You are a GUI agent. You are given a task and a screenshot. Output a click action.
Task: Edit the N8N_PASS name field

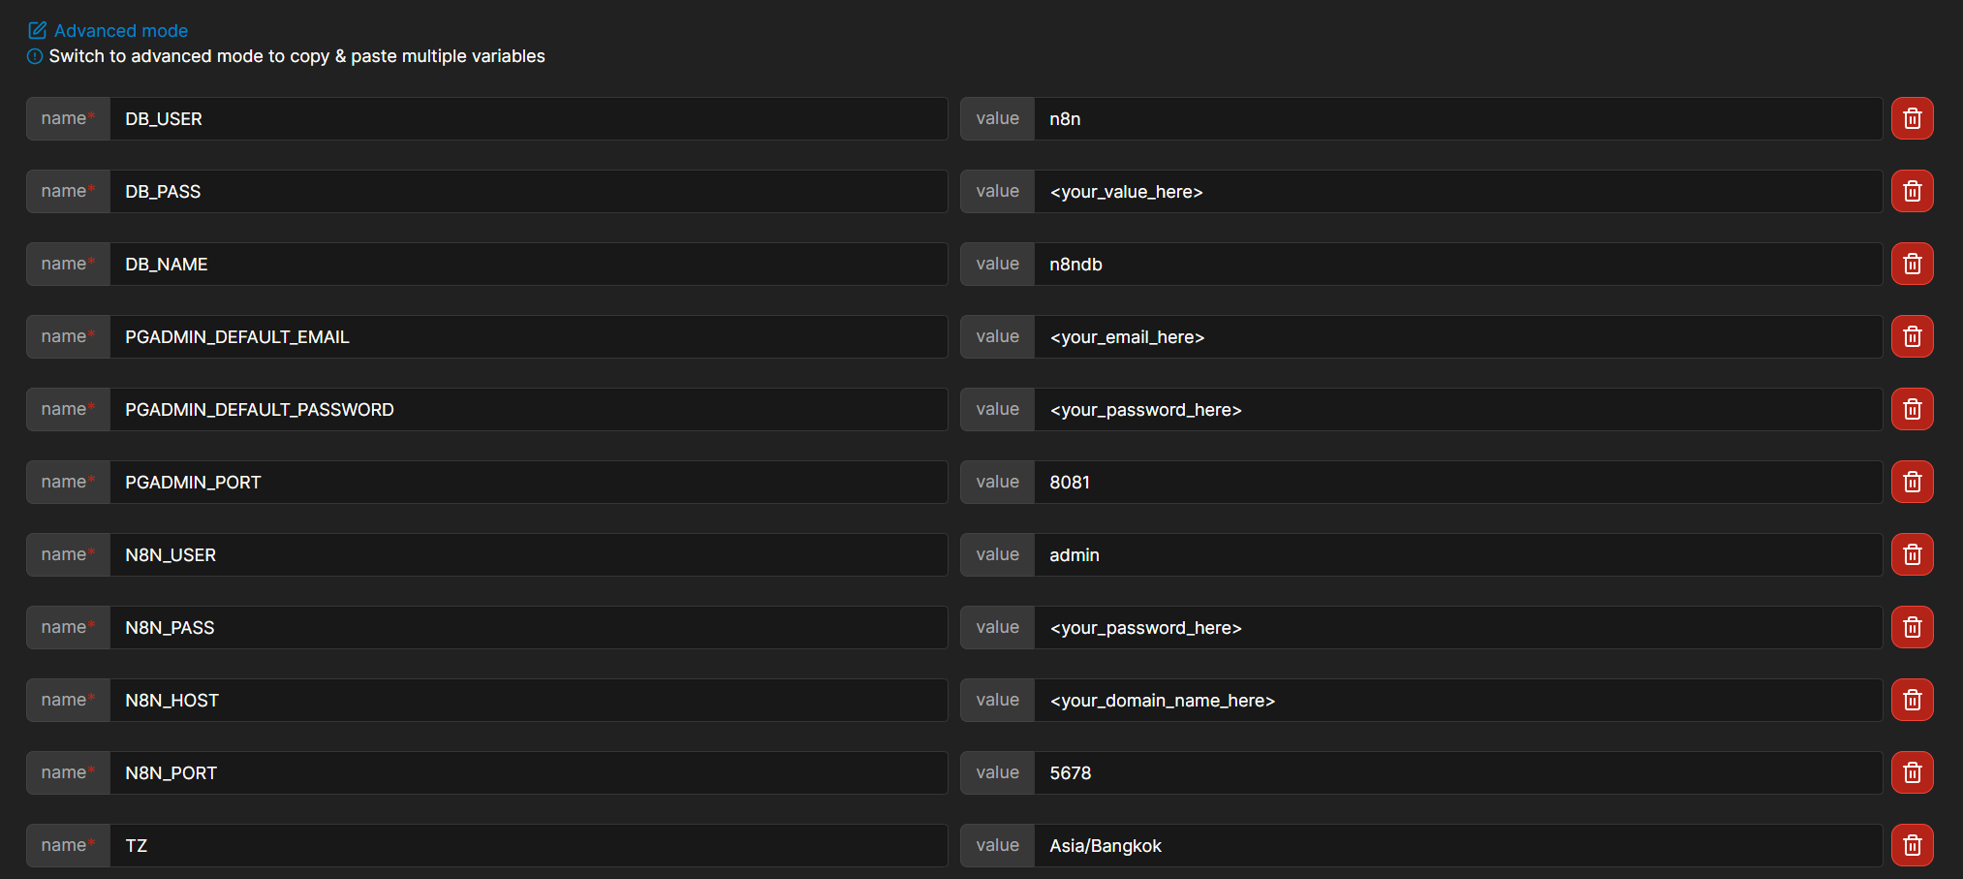point(528,627)
